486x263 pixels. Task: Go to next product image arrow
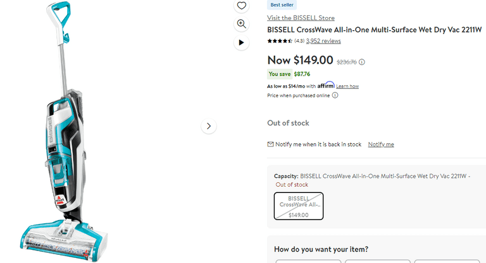[x=209, y=126]
